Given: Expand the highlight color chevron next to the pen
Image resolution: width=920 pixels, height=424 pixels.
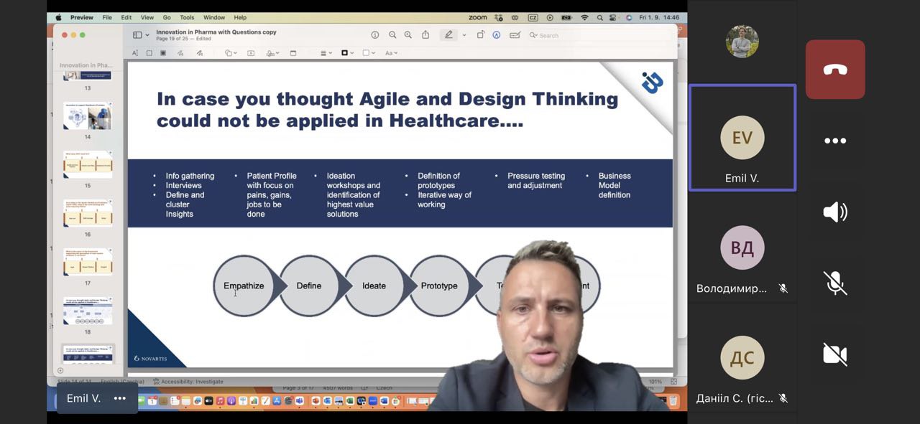Looking at the screenshot, I should [464, 35].
